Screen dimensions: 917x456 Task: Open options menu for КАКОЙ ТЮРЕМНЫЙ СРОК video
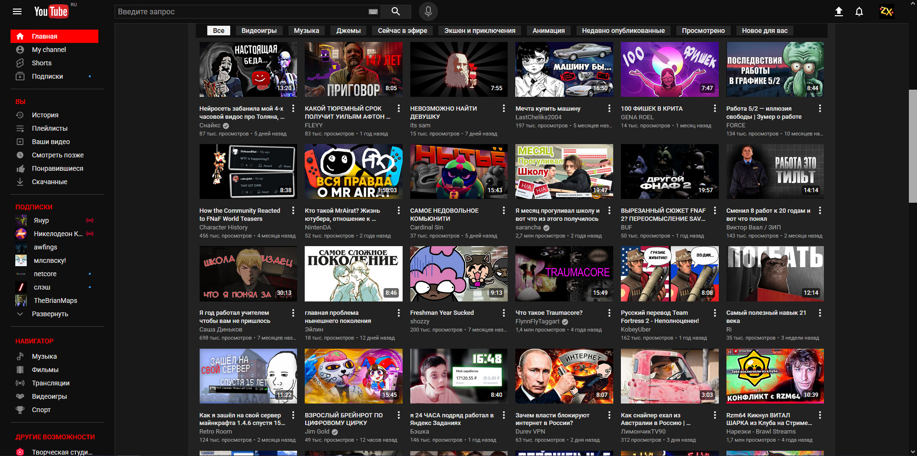(399, 108)
